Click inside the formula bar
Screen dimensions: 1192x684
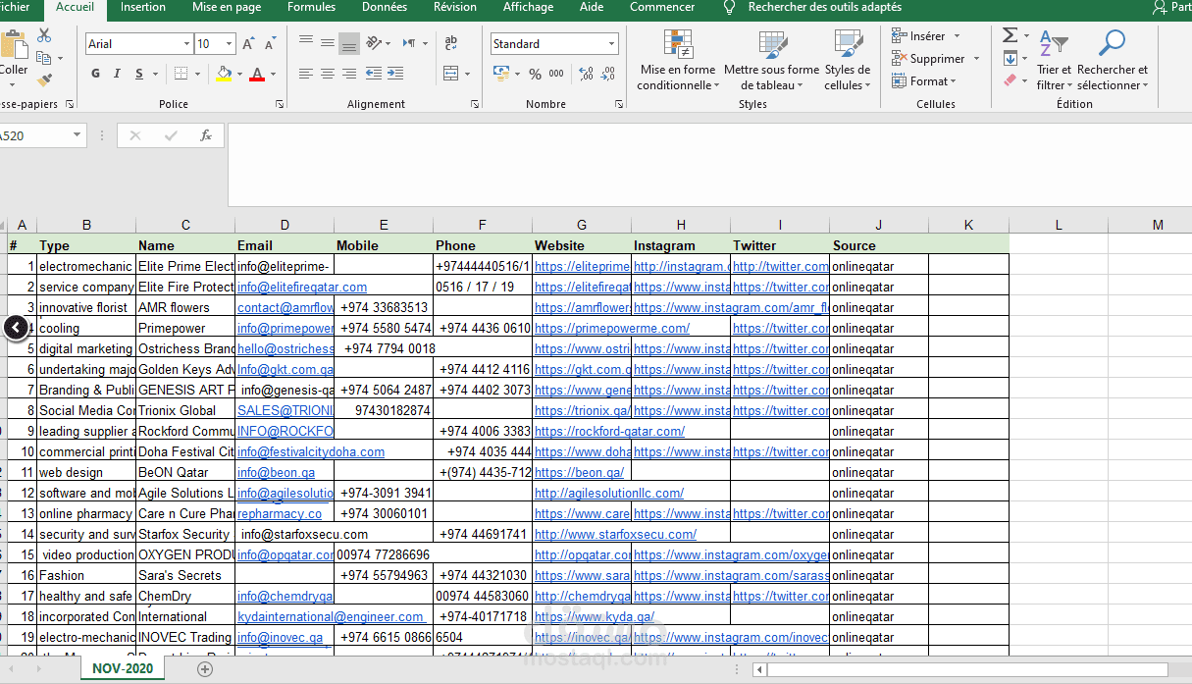coord(709,164)
